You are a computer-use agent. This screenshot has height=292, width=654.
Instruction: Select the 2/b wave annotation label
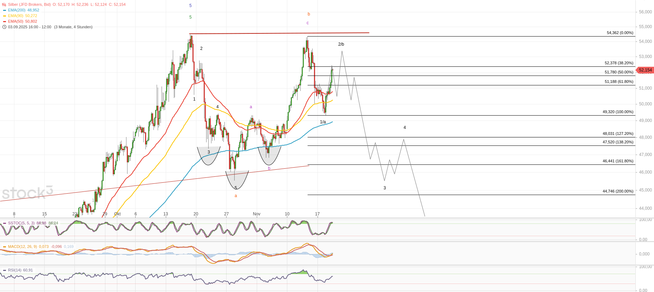[341, 44]
